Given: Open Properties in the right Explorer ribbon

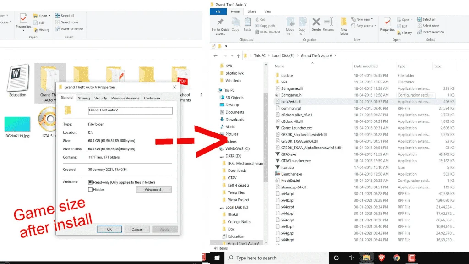Looking at the screenshot, I should 387,22.
